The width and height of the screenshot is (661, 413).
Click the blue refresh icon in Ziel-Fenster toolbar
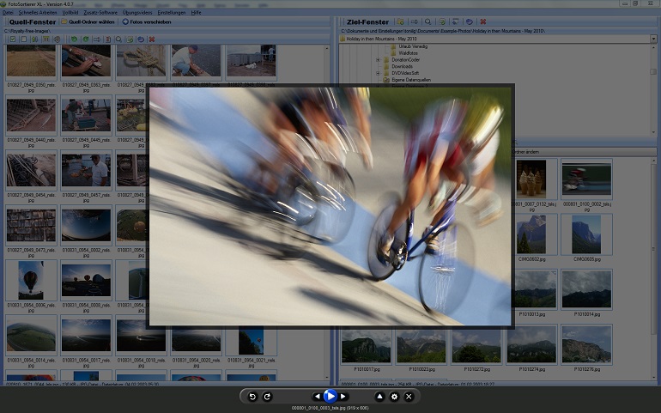pyautogui.click(x=470, y=21)
